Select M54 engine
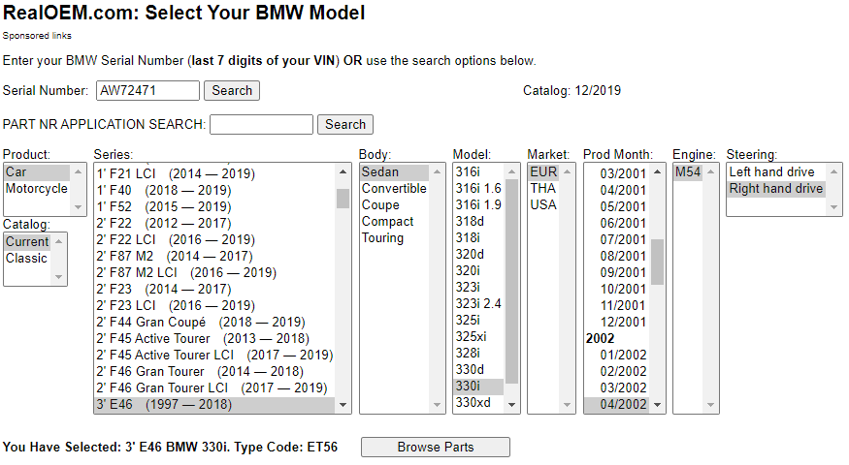This screenshot has height=465, width=849. pyautogui.click(x=688, y=171)
